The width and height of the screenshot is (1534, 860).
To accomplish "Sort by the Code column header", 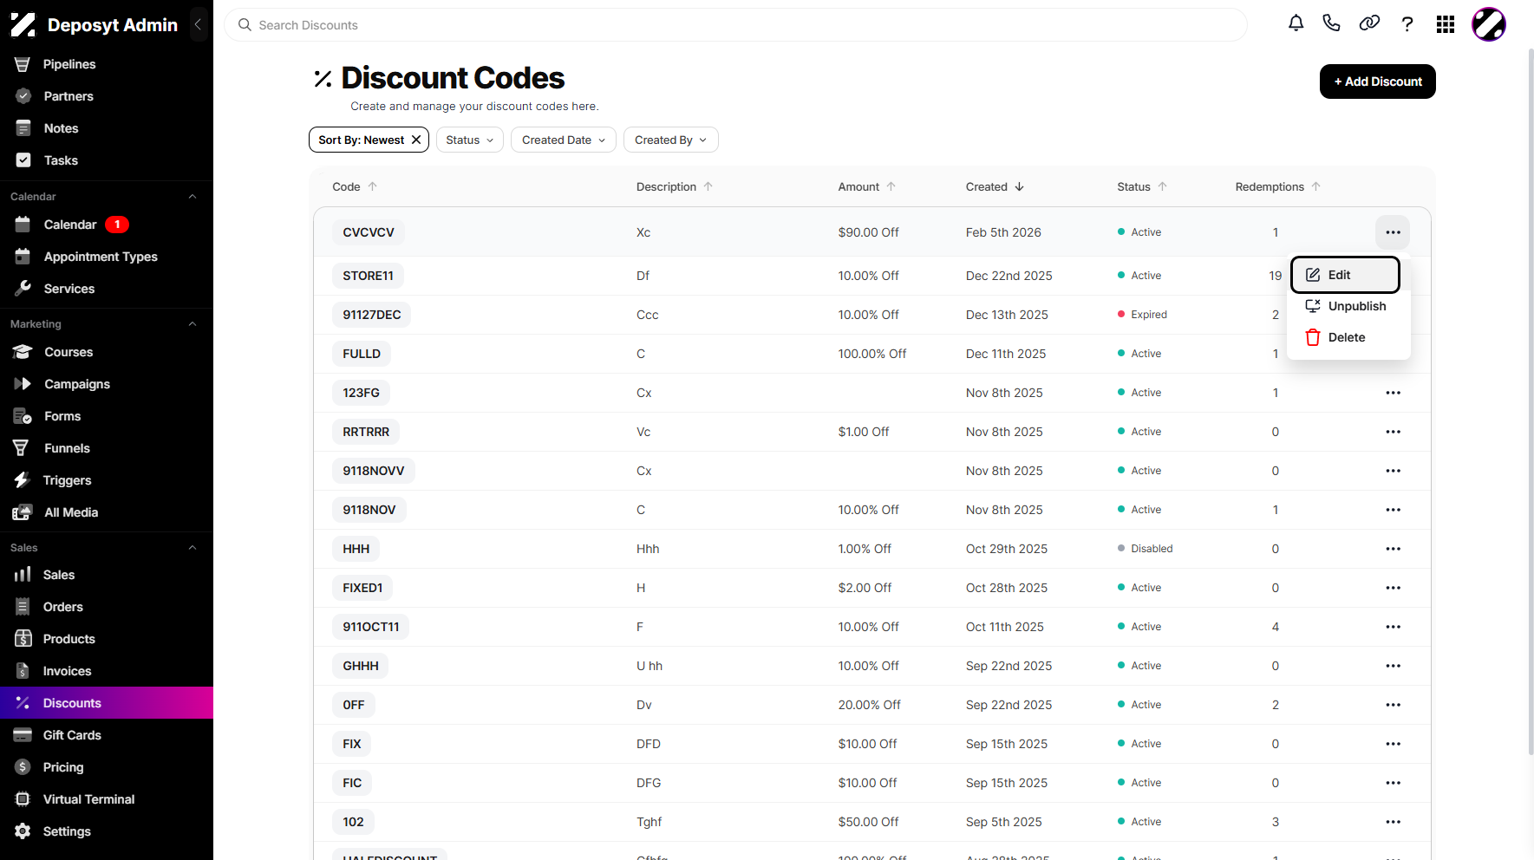I will coord(354,186).
